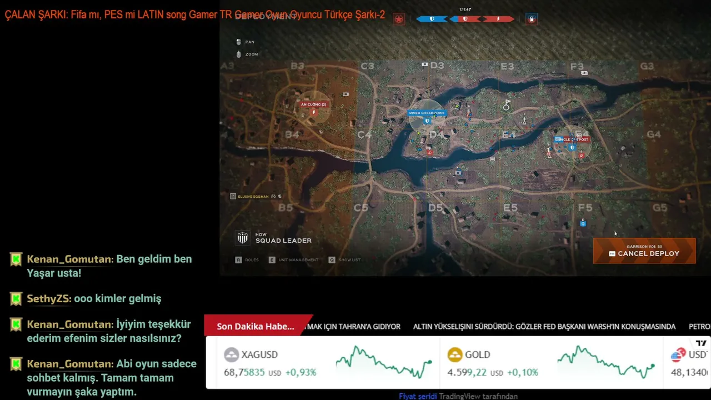Open Roles with the R key prompt
711x400 pixels.
pos(247,259)
